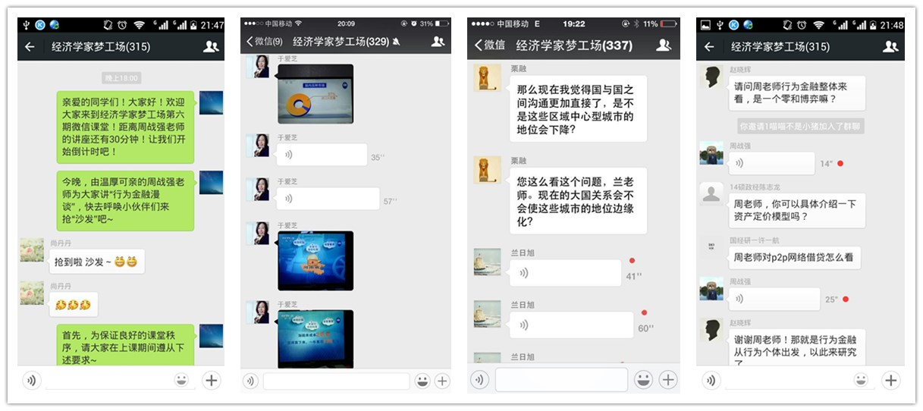The width and height of the screenshot is (923, 411).
Task: Tap the message 周老师对p2p网络借贷怎么看
Action: (794, 257)
